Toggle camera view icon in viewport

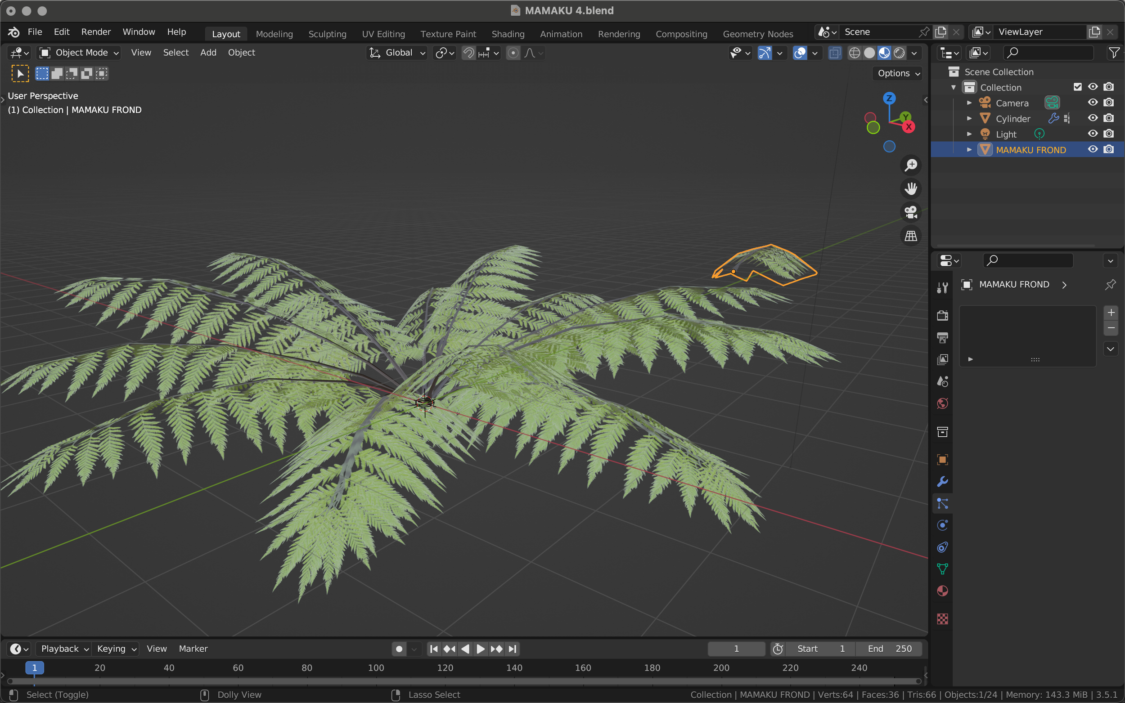(911, 212)
